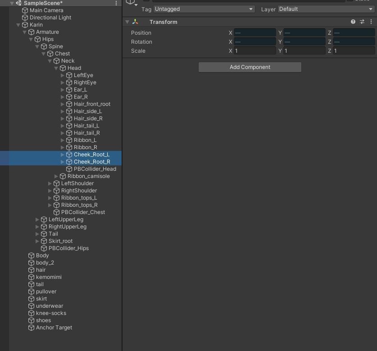Collapse the Transform component foldout
This screenshot has height=351, width=377.
coord(127,22)
